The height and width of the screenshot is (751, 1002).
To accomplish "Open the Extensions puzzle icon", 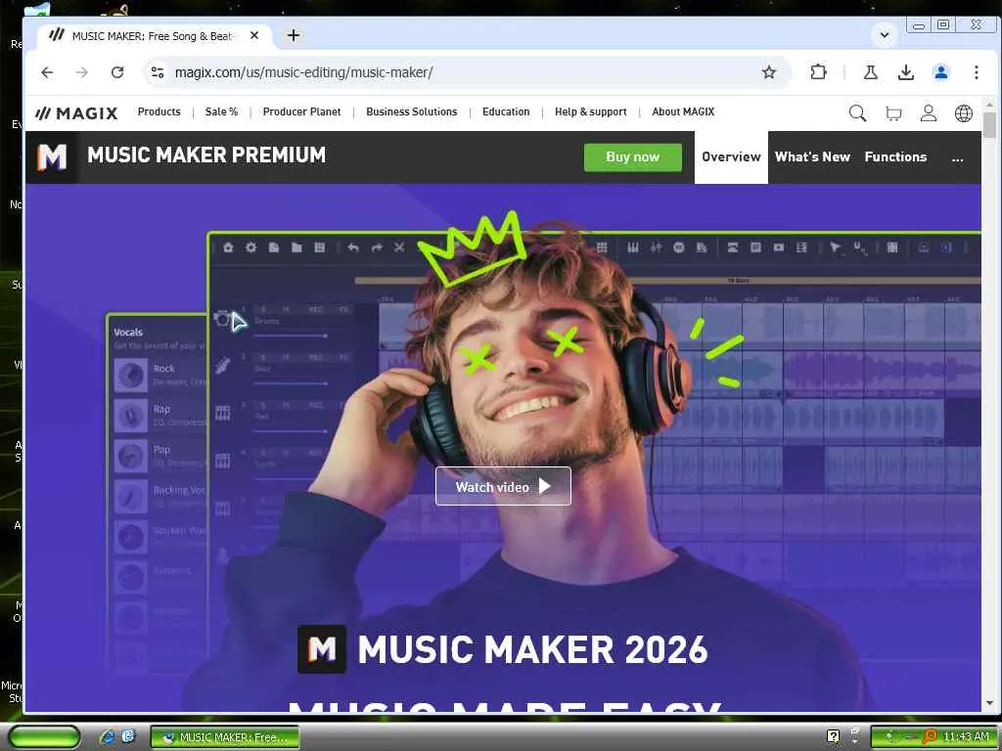I will click(818, 72).
